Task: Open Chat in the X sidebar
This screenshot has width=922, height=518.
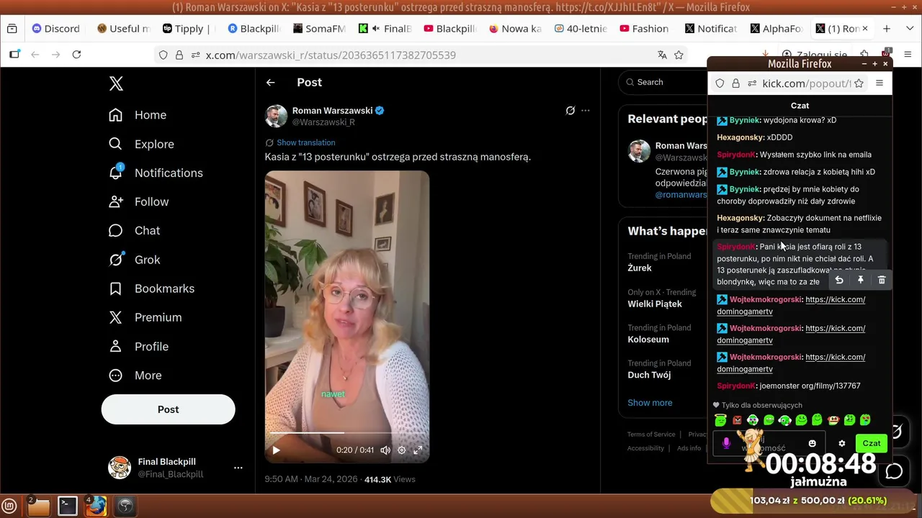Action: (x=135, y=230)
